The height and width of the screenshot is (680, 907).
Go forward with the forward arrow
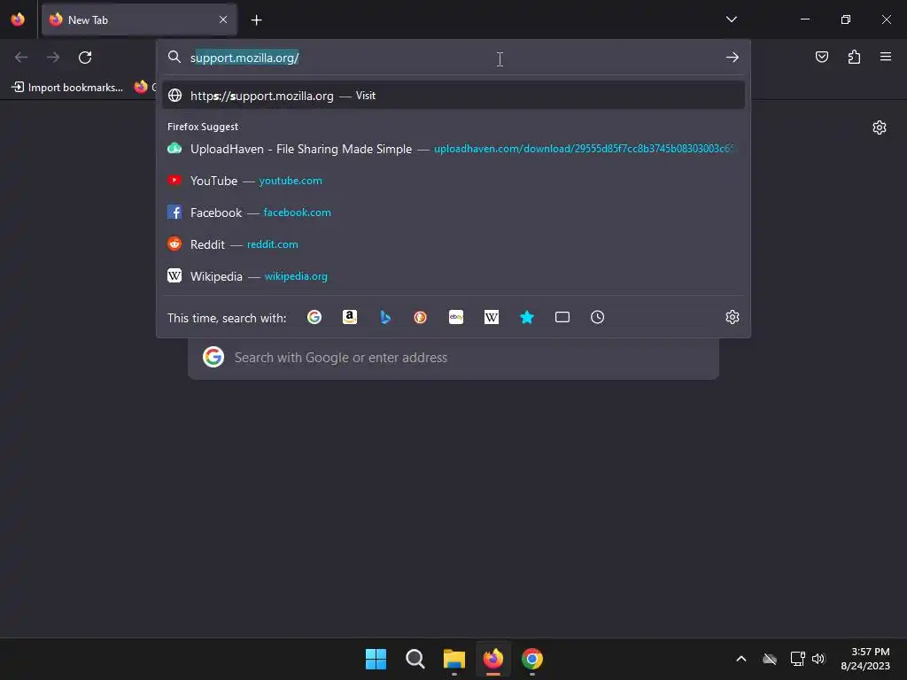53,58
